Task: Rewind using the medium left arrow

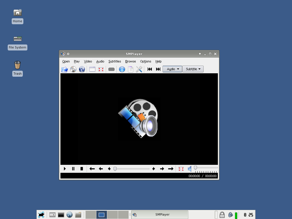Action: pyautogui.click(x=101, y=169)
